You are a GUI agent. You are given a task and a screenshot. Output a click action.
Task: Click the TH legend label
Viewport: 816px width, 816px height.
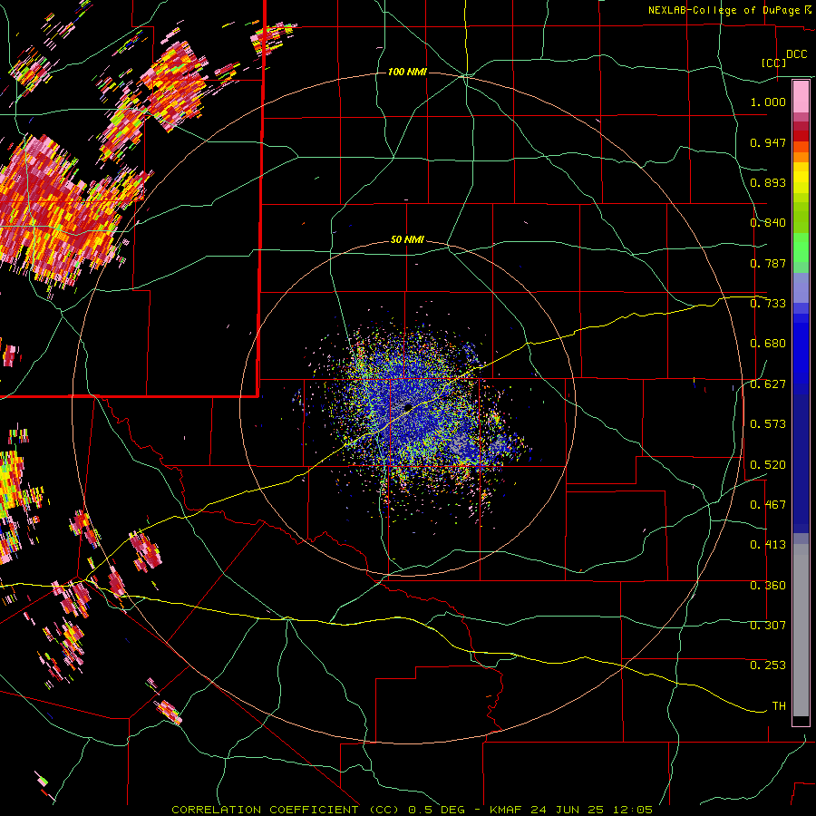(x=779, y=706)
